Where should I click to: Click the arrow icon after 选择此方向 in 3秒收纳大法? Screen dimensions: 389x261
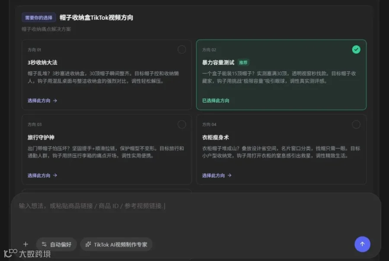pos(55,101)
